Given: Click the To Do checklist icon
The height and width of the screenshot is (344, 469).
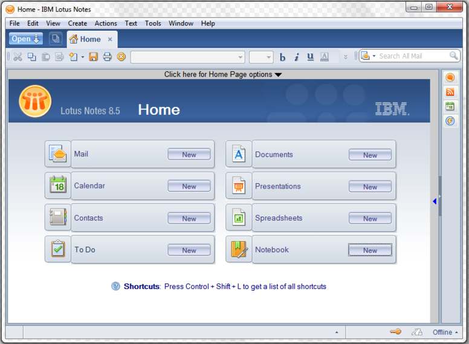Looking at the screenshot, I should [58, 249].
